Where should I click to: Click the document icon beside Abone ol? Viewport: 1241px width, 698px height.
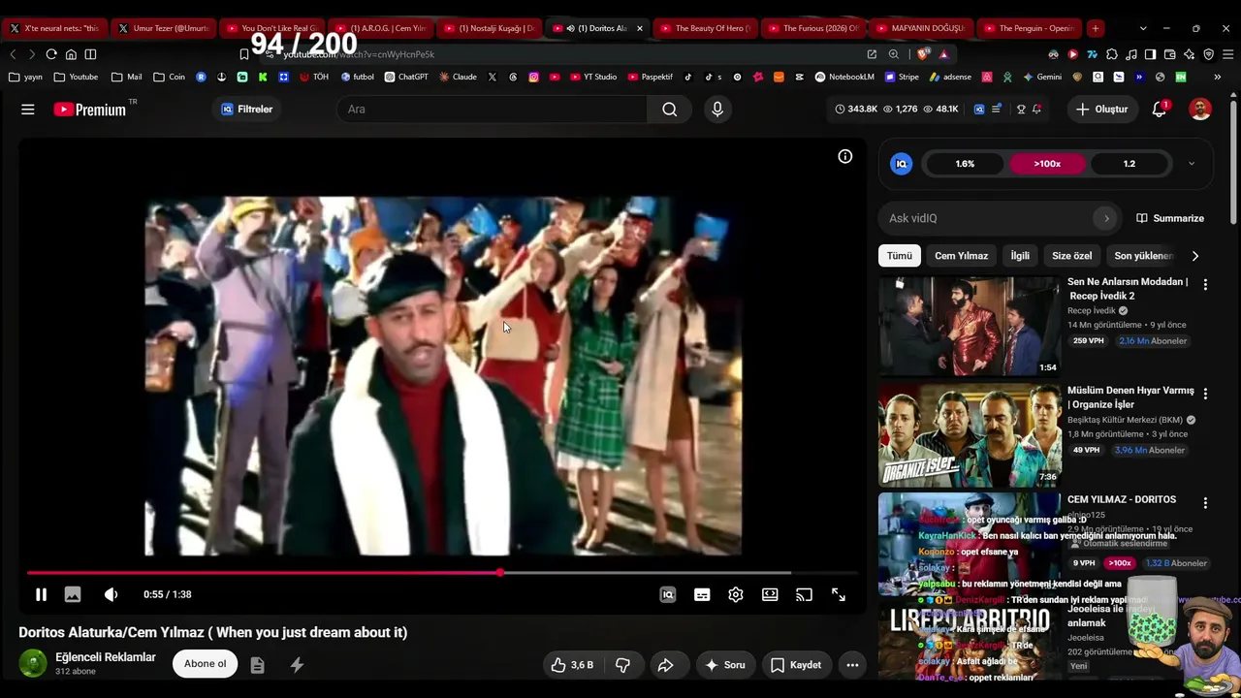[257, 665]
